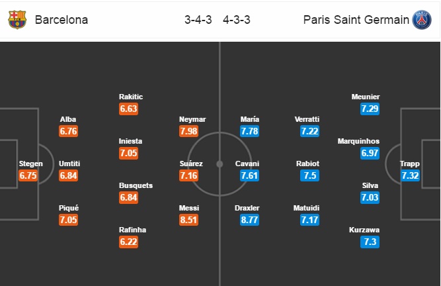
Task: Select the PSG 4-3-3 formation text
Action: pyautogui.click(x=237, y=20)
